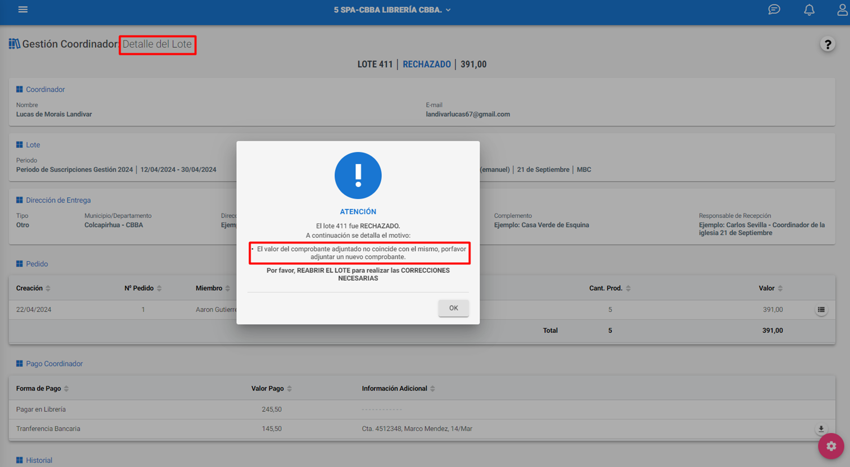Click the Detalle del Lote title
The height and width of the screenshot is (467, 850).
pos(157,44)
